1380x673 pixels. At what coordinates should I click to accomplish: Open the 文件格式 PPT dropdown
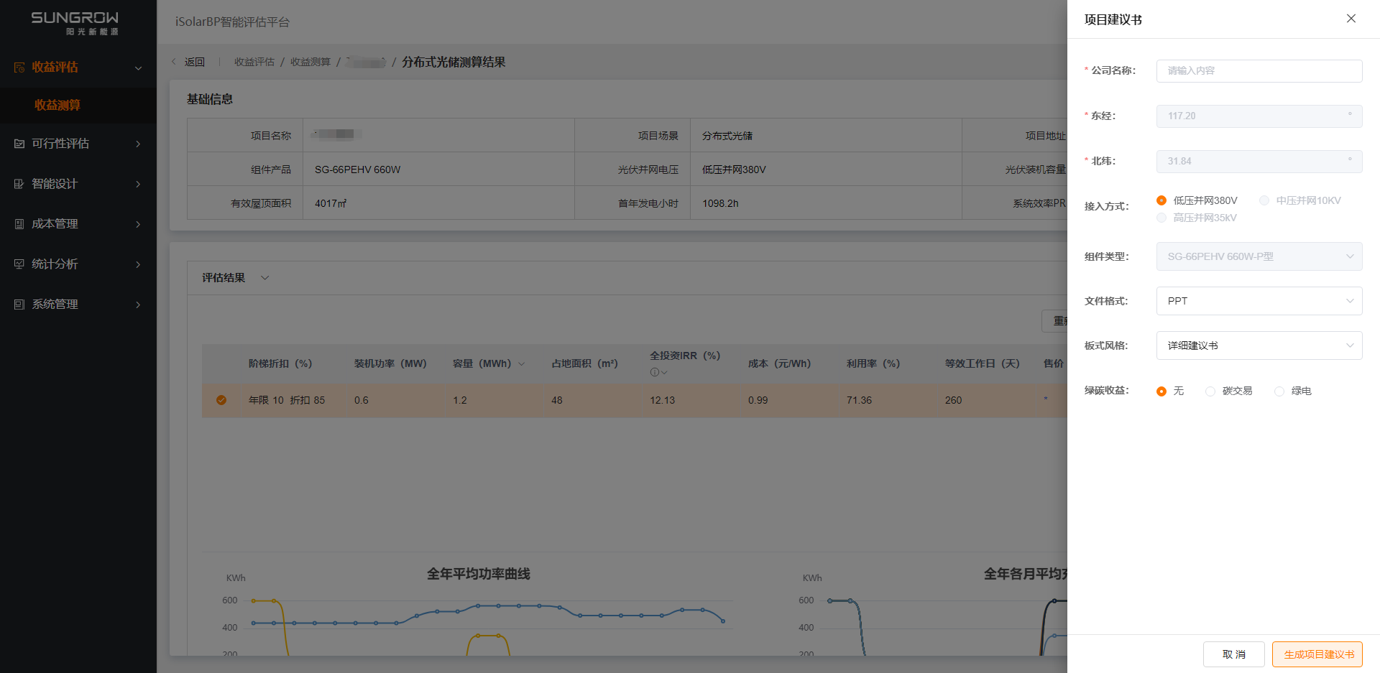point(1259,301)
